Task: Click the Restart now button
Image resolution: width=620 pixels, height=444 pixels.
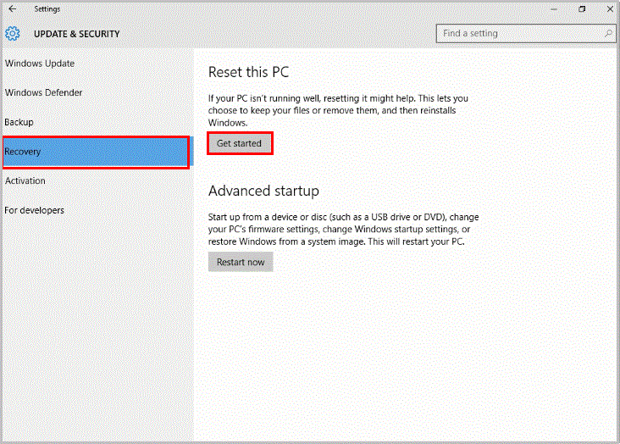Action: coord(241,262)
